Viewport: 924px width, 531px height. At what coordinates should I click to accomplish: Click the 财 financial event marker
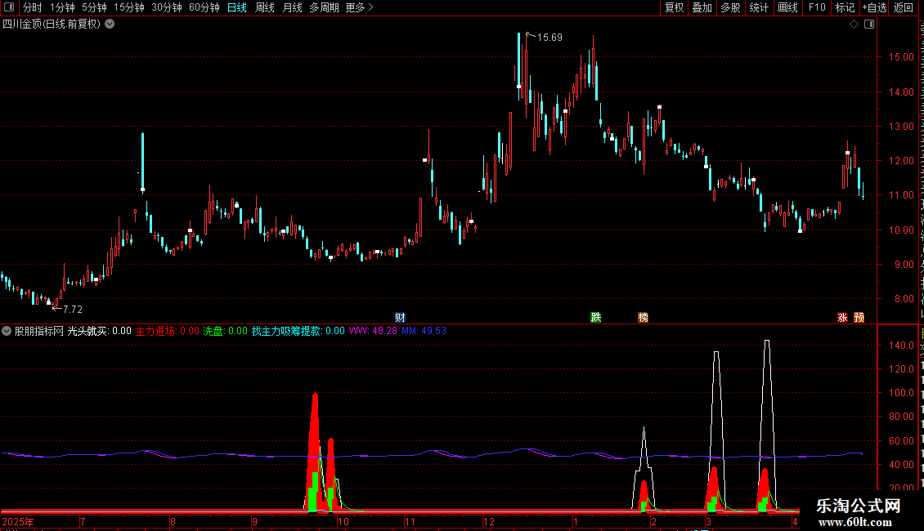tap(400, 317)
